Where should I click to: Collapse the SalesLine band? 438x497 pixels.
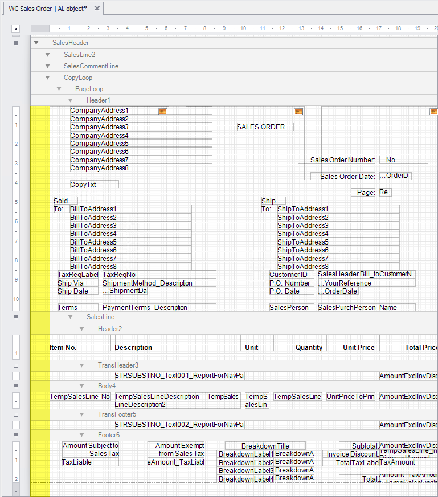tap(70, 317)
